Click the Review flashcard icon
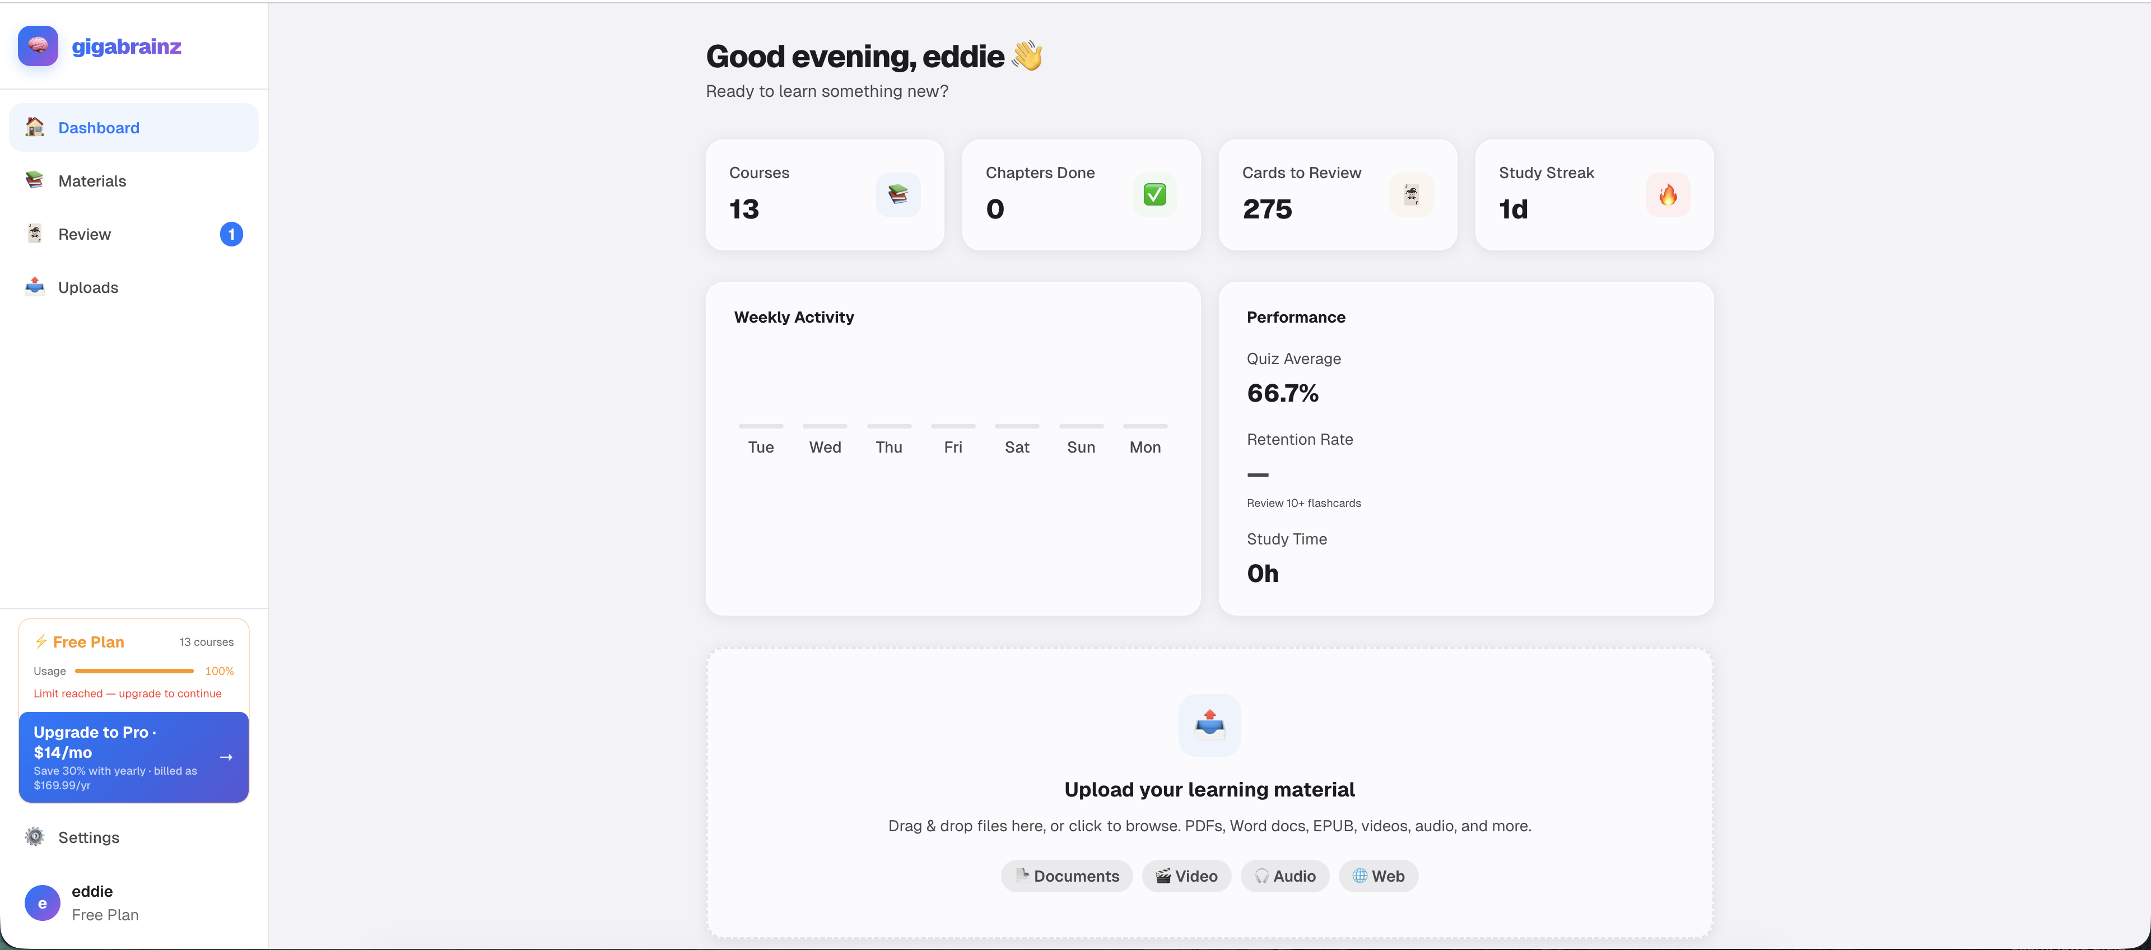Image resolution: width=2151 pixels, height=950 pixels. 34,234
